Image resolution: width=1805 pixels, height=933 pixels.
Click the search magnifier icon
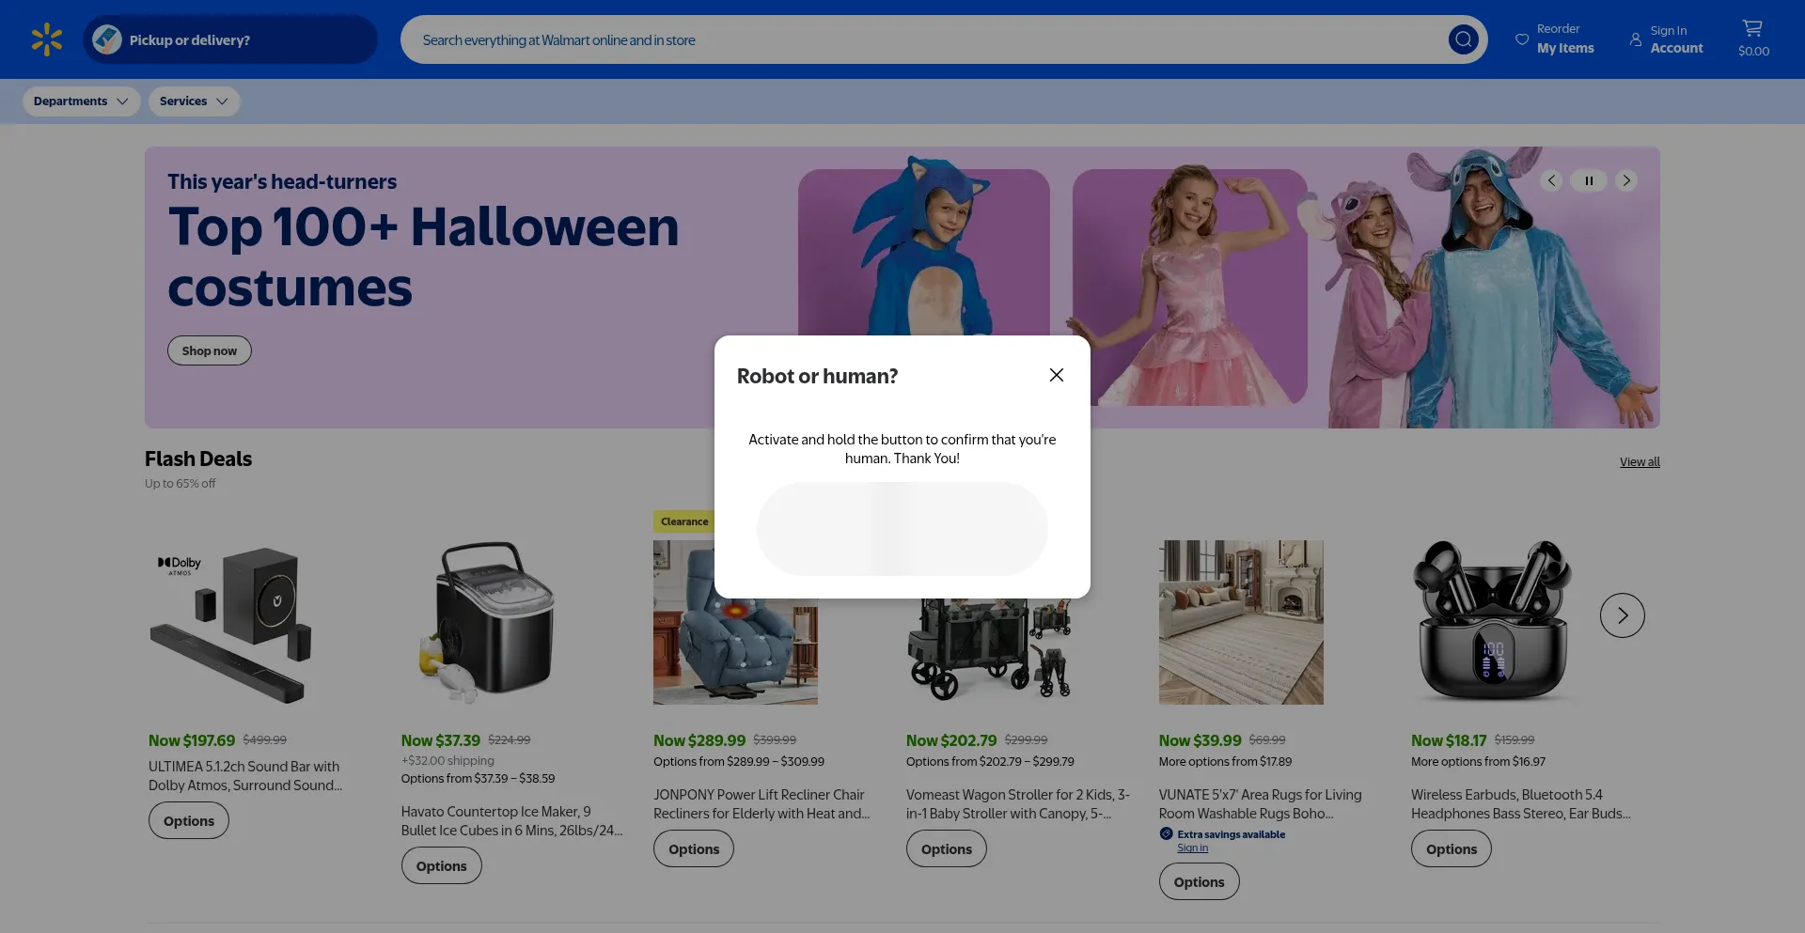point(1463,39)
